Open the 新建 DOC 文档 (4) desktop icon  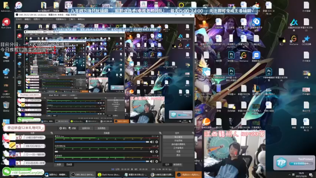[x=269, y=8]
